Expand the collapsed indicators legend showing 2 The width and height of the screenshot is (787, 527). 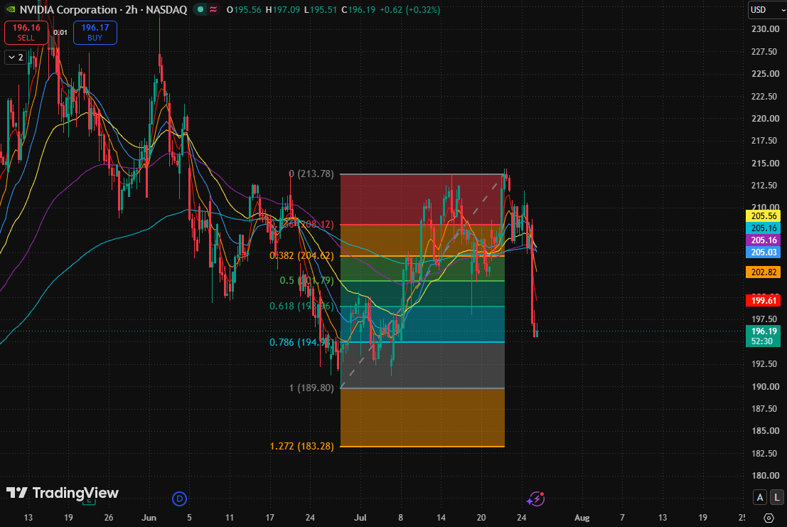click(x=16, y=57)
